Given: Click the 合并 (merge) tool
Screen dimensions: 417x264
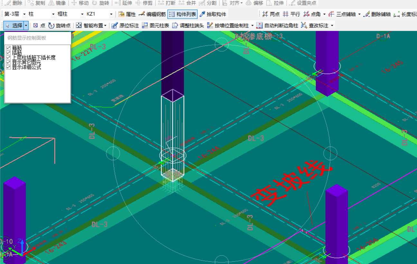Looking at the screenshot, I should (x=187, y=3).
